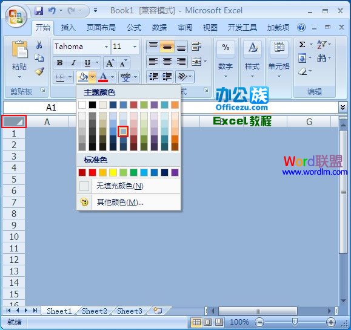Image resolution: width=351 pixels, height=330 pixels.
Task: Expand the fill color dropdown arrow
Action: [x=92, y=77]
